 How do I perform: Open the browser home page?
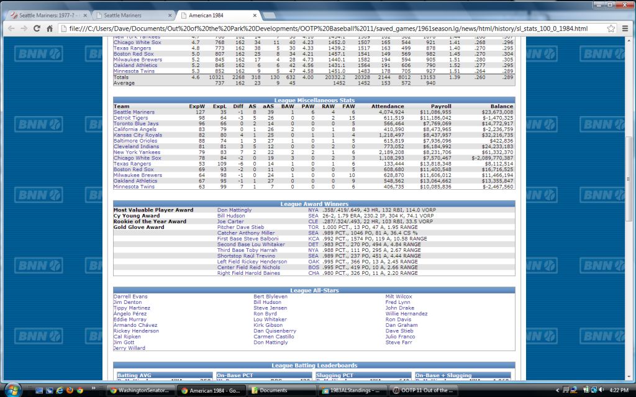click(50, 29)
